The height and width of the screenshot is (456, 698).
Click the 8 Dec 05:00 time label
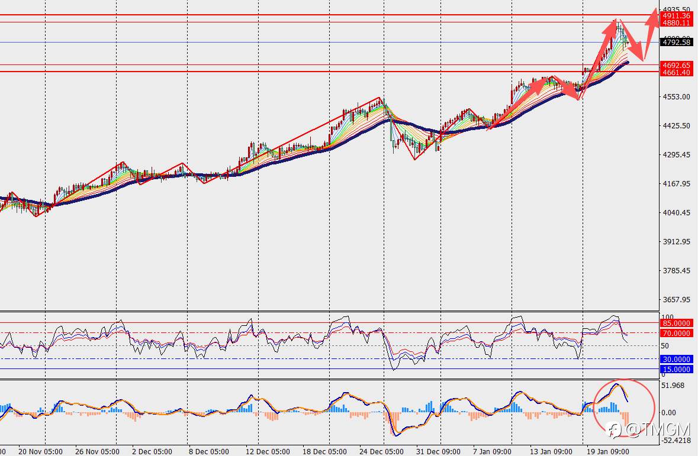[209, 451]
